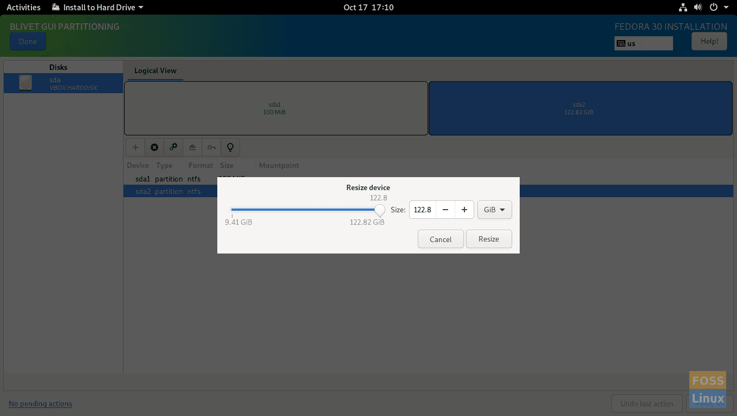Open the device information lightbulb icon

(230, 147)
